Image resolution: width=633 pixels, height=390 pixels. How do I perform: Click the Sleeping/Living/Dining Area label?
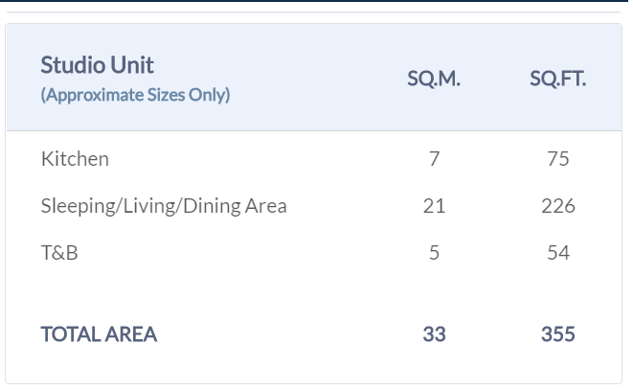coord(164,206)
